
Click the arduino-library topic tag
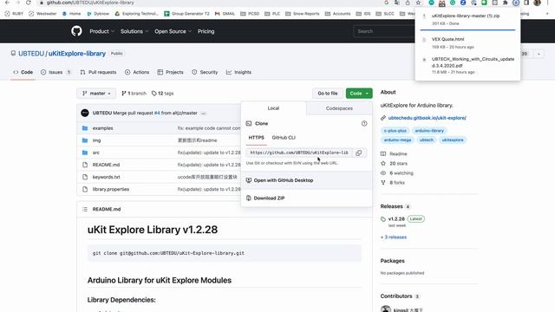(x=429, y=131)
